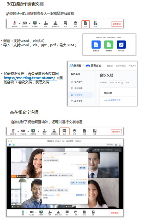This screenshot has height=220, width=150.
Task: Open the 聊天权限 dropdown in chat panel
Action: (80, 195)
